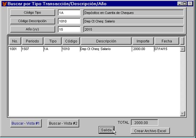Click the list scrollbar up arrow
The image size is (196, 138).
point(182,49)
